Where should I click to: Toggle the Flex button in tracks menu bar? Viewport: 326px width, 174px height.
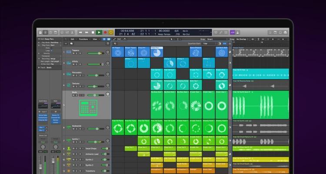[120, 39]
